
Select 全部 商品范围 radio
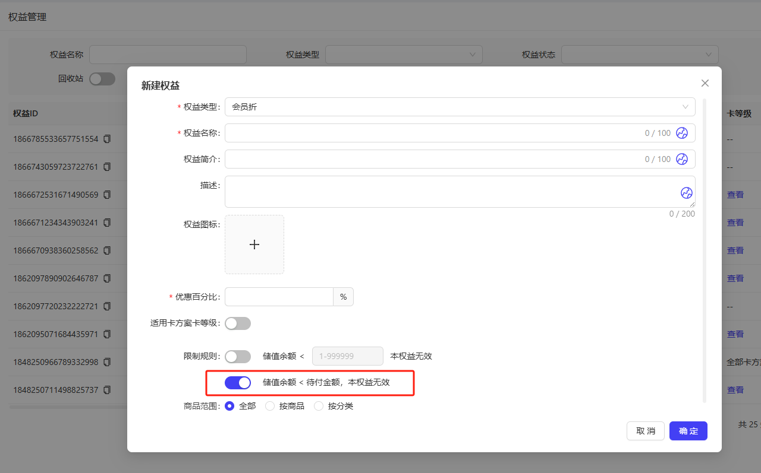pos(229,406)
